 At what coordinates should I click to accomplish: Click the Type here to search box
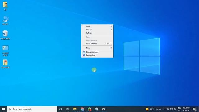32,109
